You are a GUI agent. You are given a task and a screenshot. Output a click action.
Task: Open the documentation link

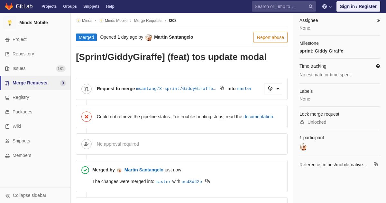coord(258,117)
